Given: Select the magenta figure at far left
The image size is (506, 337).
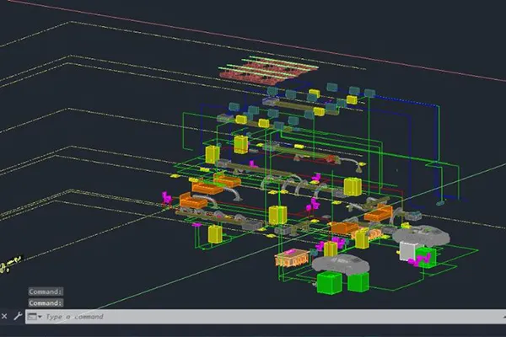Looking at the screenshot, I should pyautogui.click(x=167, y=197).
